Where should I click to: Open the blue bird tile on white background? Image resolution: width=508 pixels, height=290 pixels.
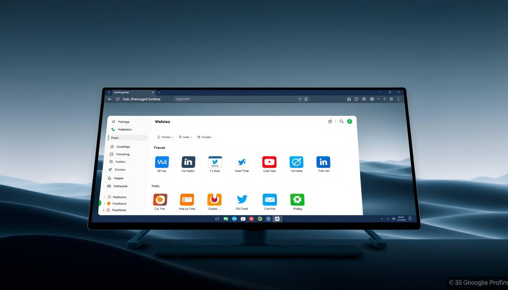click(242, 162)
